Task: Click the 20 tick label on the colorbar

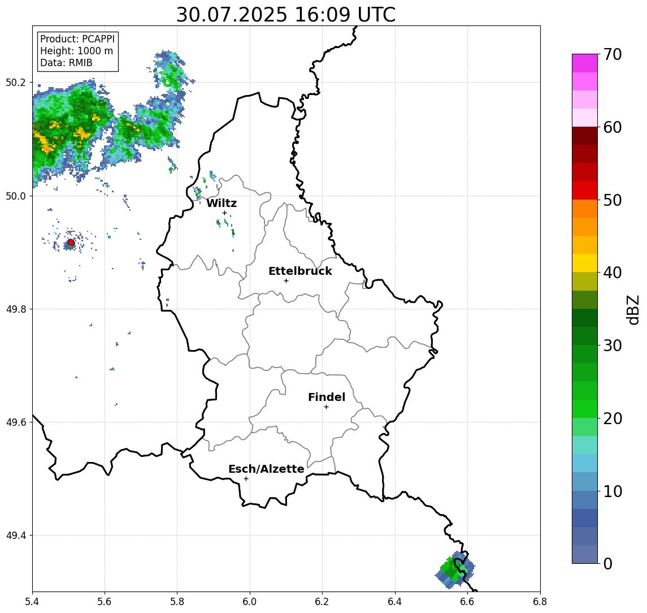Action: [613, 418]
